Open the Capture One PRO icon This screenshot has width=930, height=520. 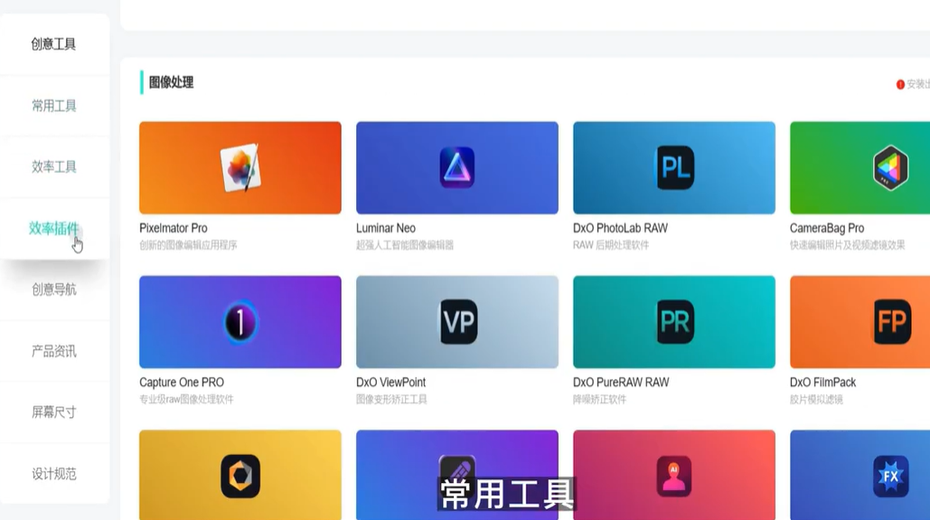(240, 322)
